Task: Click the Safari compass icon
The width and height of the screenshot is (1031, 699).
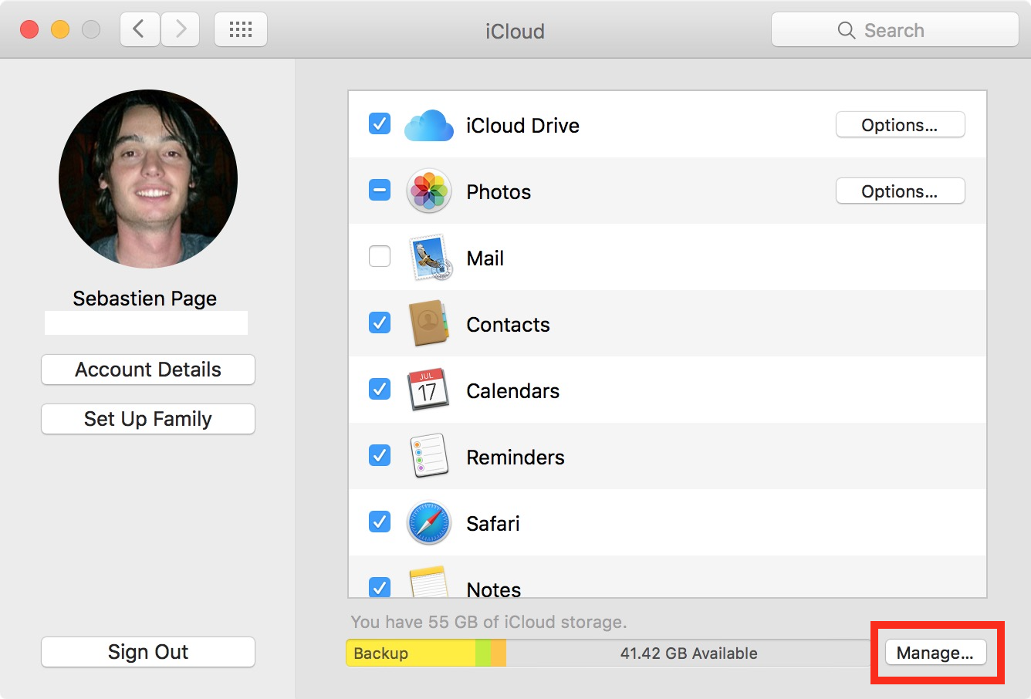Action: (x=428, y=523)
